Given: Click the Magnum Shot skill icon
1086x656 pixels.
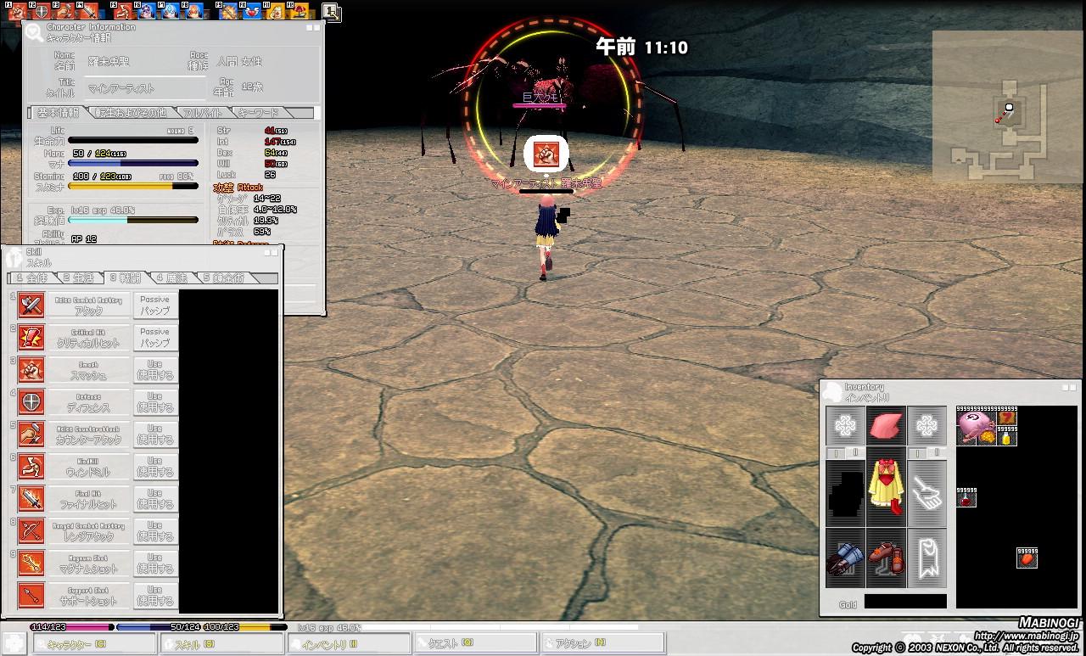Looking at the screenshot, I should tap(31, 563).
